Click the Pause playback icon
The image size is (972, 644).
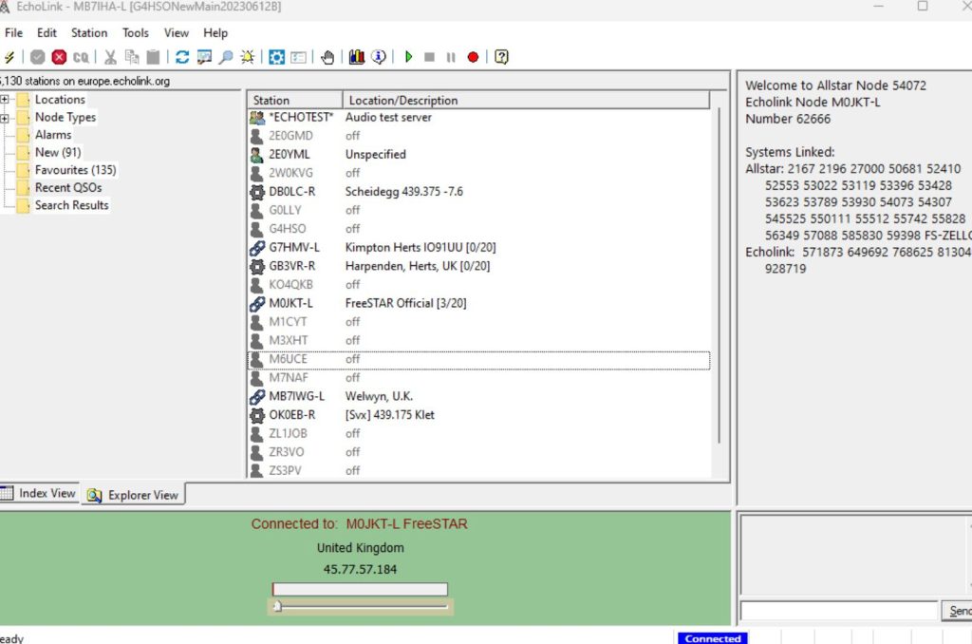[x=451, y=57]
